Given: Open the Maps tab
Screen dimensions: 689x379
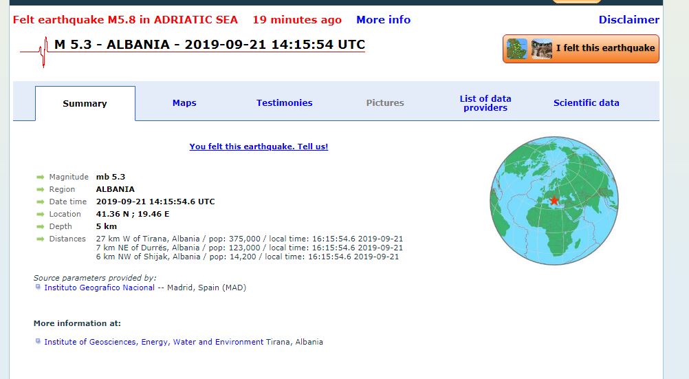Looking at the screenshot, I should point(184,103).
